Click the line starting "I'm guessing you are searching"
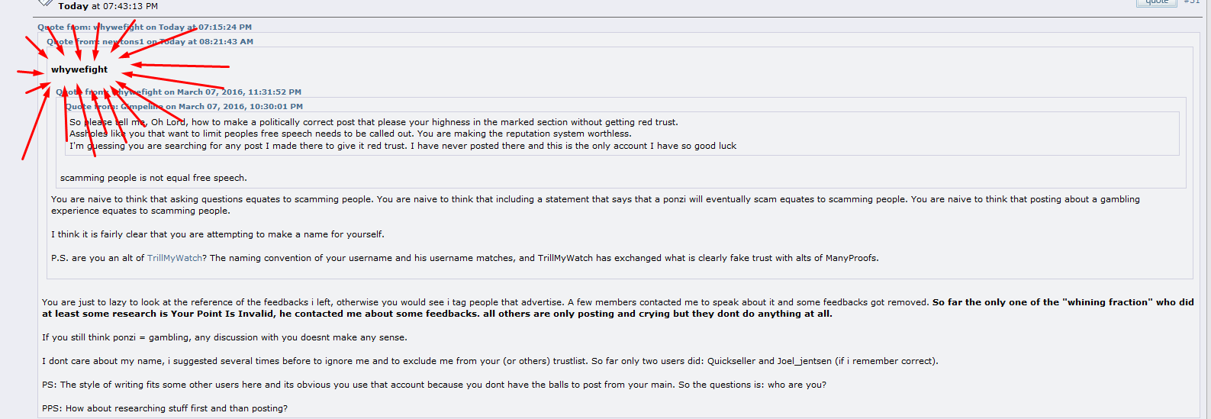 coord(403,146)
